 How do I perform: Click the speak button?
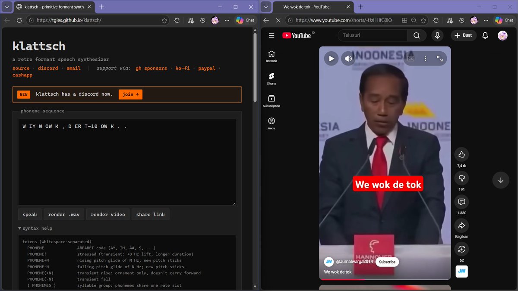coord(30,214)
